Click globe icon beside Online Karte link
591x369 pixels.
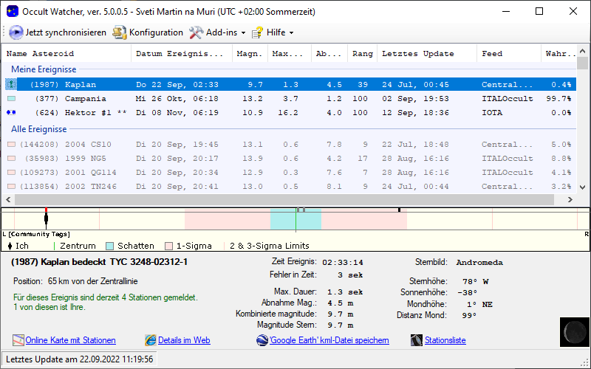click(18, 340)
